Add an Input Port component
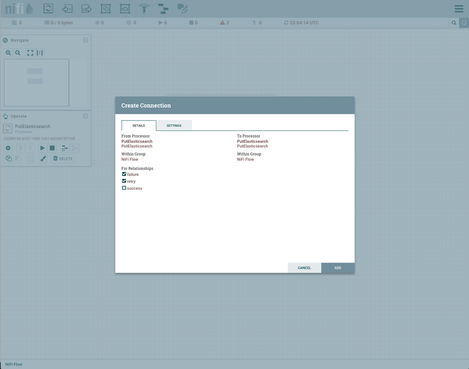The height and width of the screenshot is (369, 469). [x=67, y=8]
